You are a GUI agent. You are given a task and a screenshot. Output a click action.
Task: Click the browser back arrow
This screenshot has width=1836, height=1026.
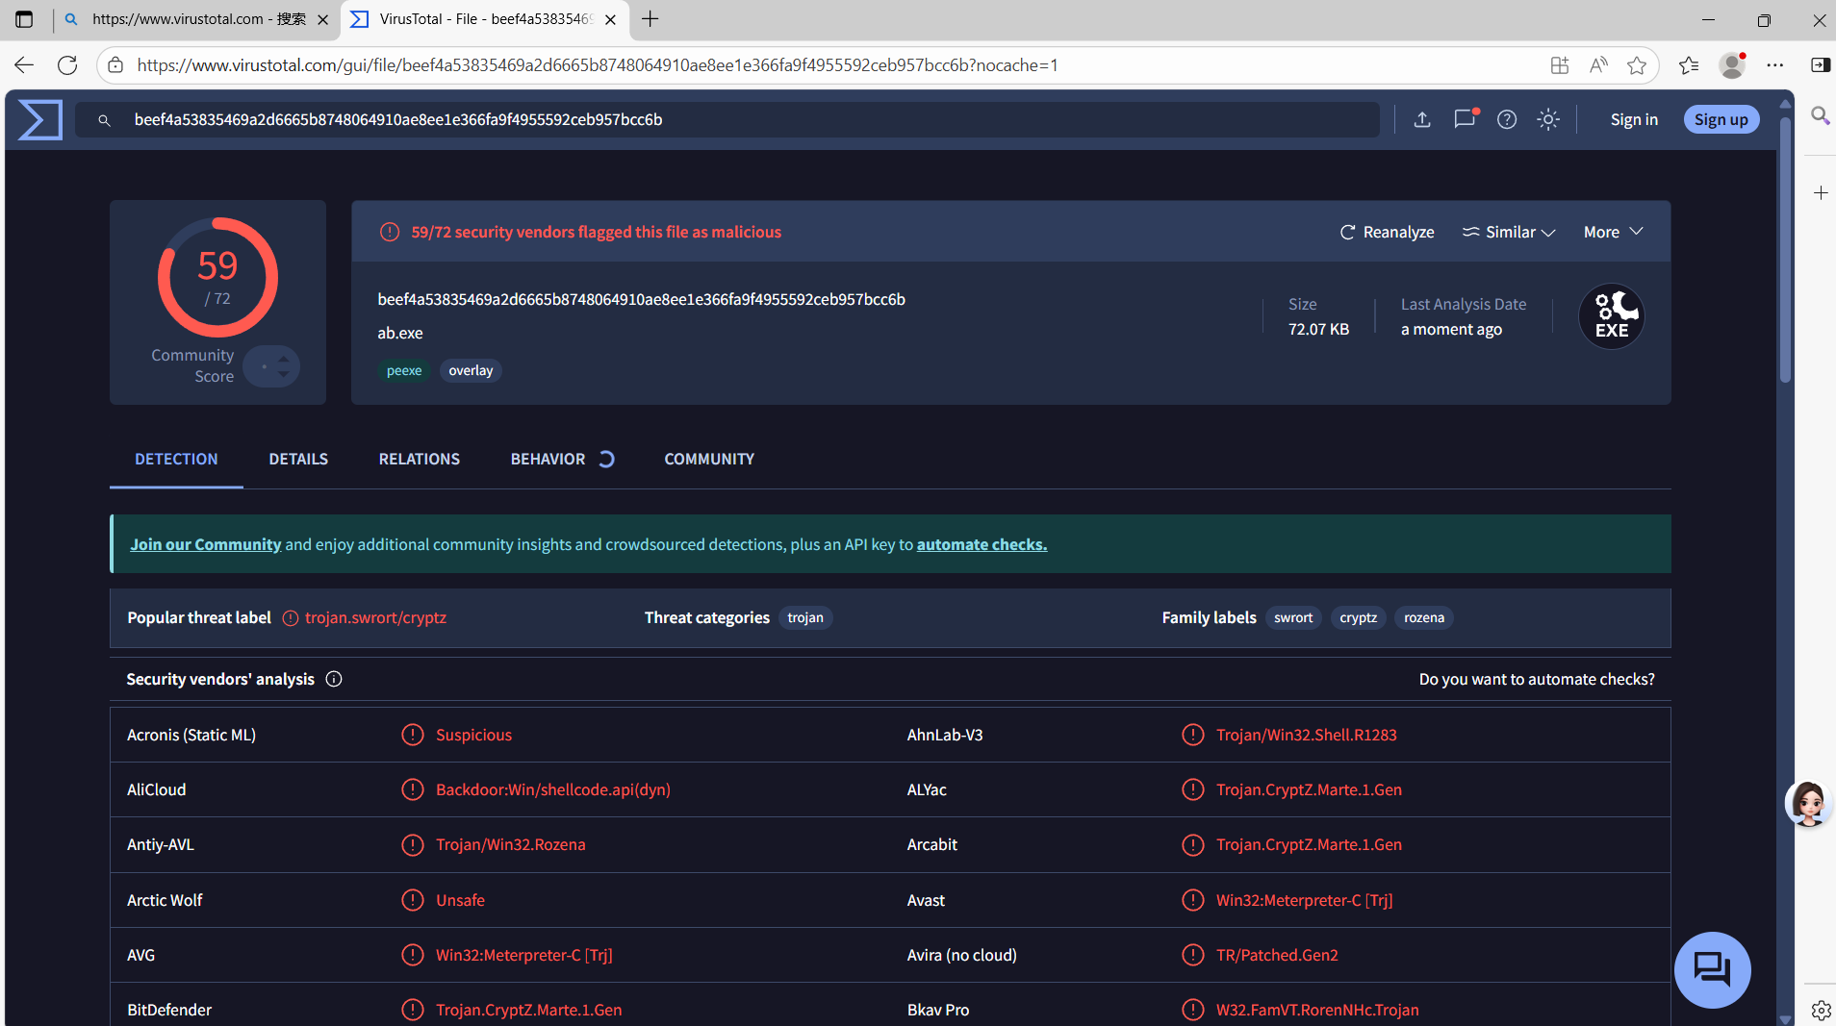click(24, 65)
